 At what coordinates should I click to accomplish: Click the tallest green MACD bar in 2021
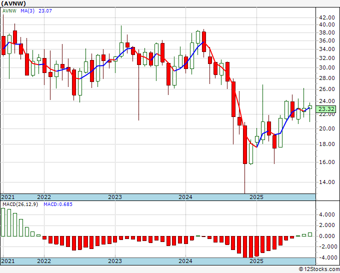pyautogui.click(x=3, y=222)
